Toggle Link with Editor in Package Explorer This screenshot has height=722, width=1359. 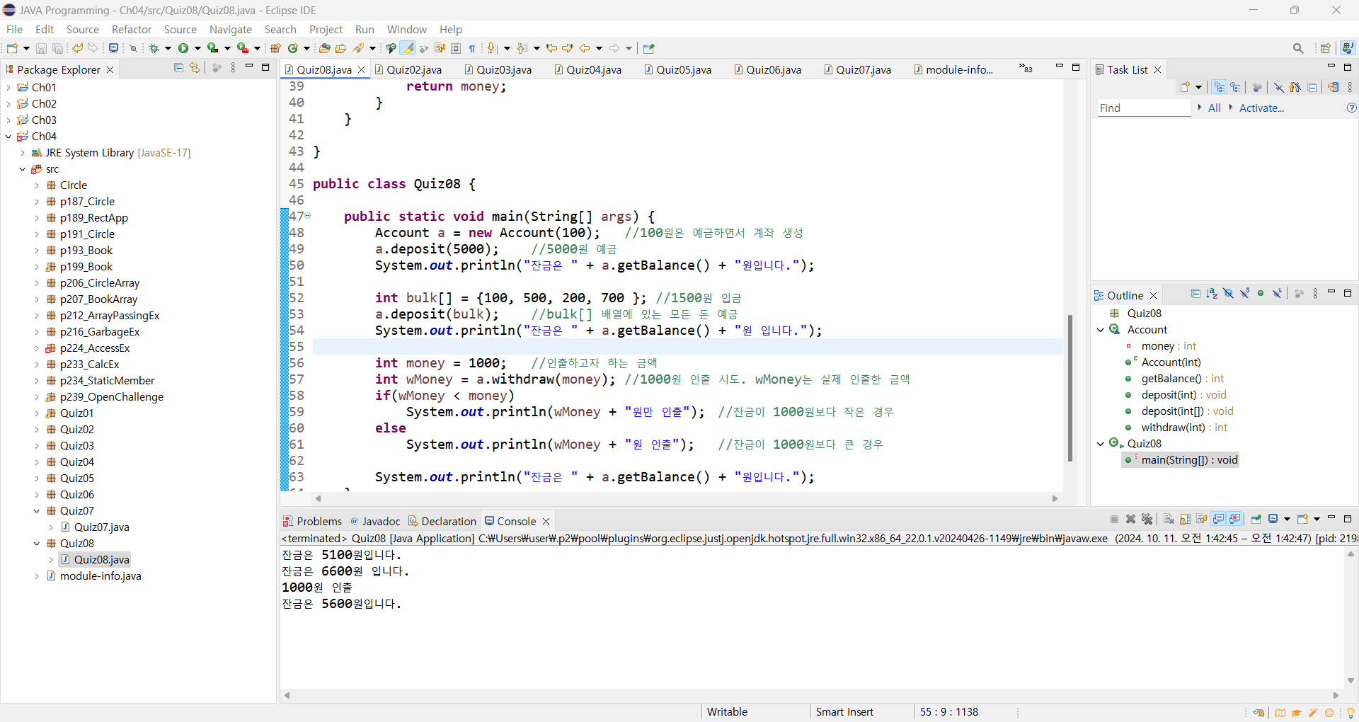pyautogui.click(x=195, y=68)
